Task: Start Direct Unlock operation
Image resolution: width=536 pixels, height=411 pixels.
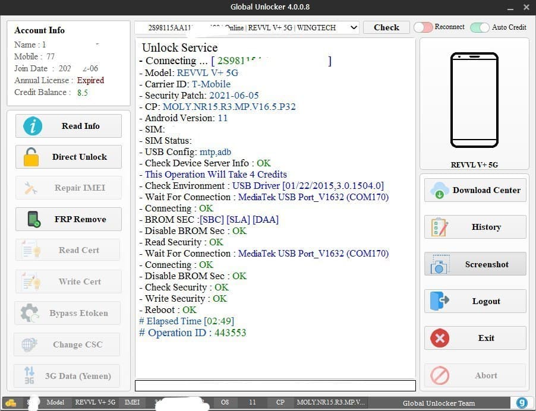Action: pyautogui.click(x=68, y=157)
